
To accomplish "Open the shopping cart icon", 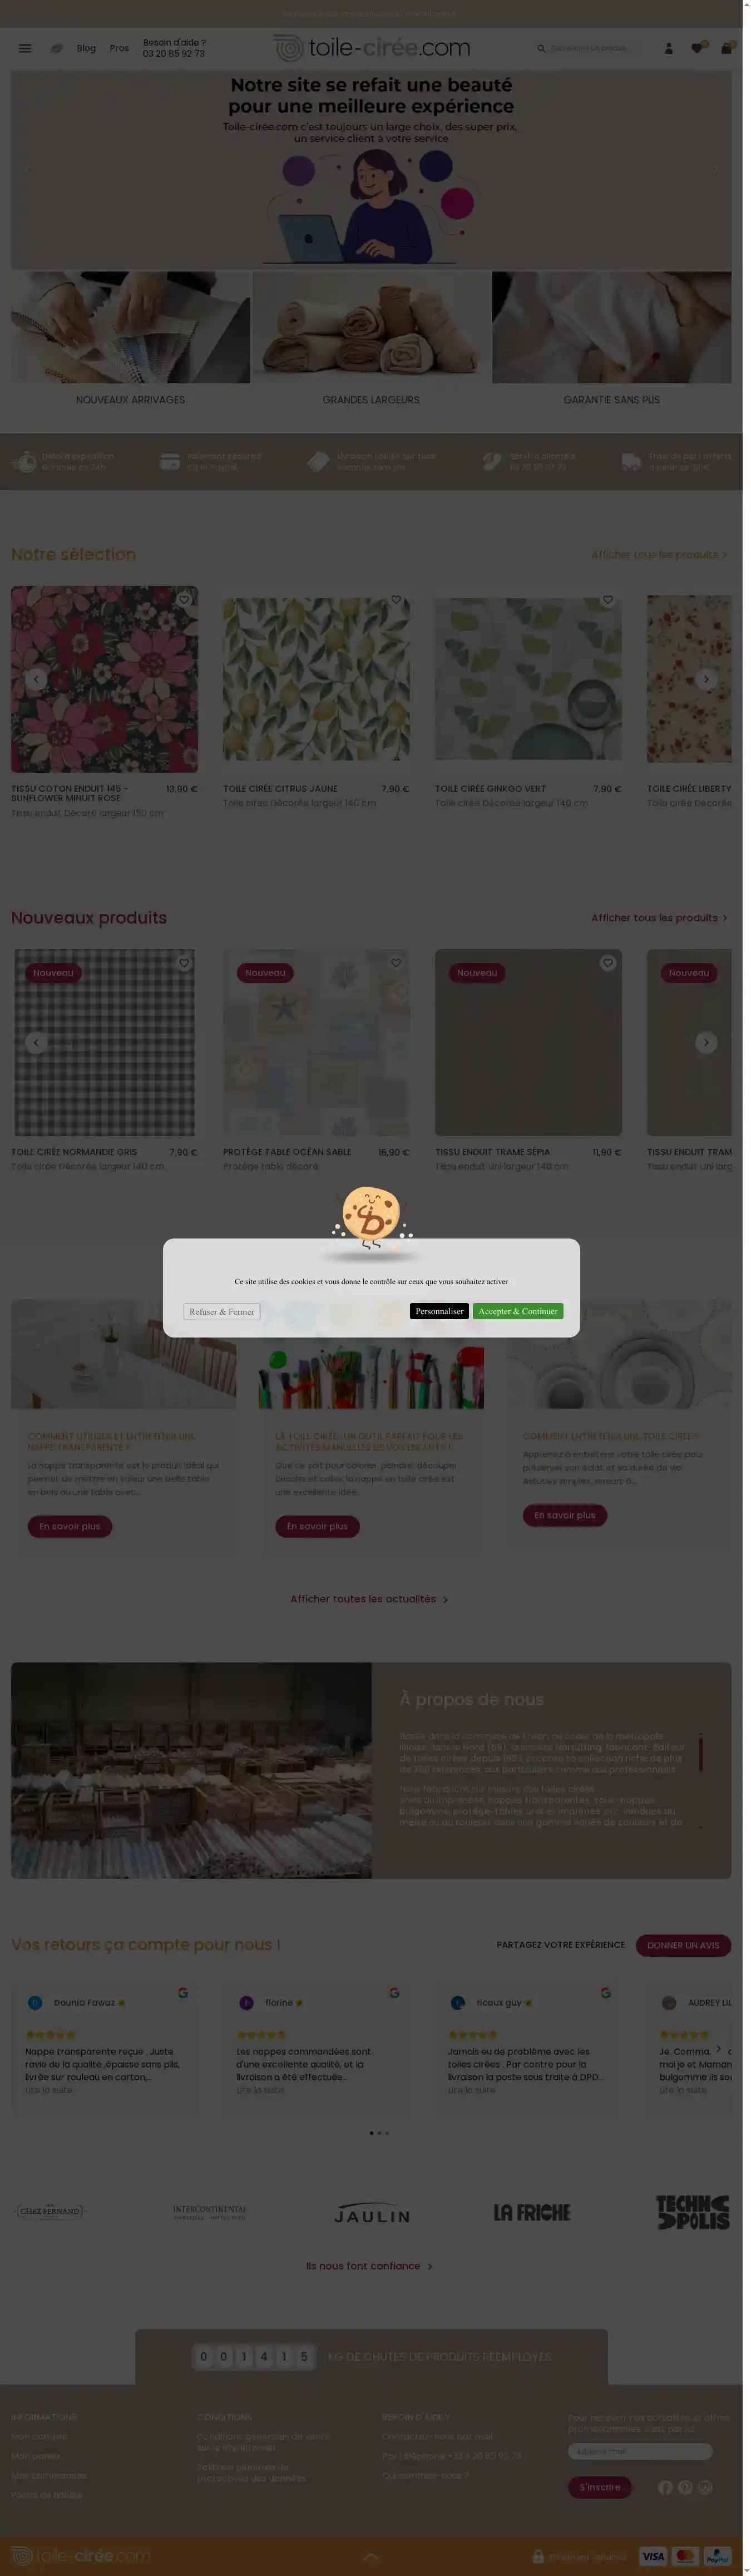I will point(727,48).
